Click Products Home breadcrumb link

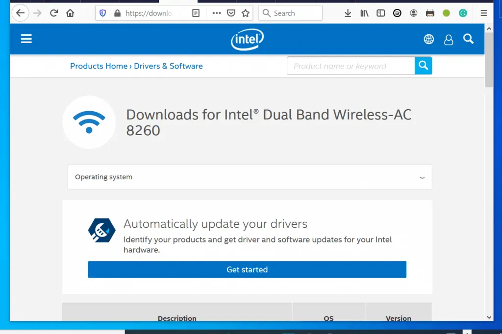click(99, 66)
